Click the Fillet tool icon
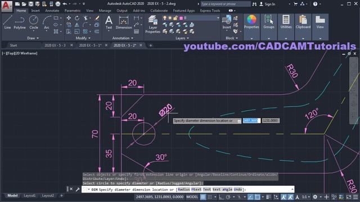The width and height of the screenshot is (360, 202). pos(85,25)
